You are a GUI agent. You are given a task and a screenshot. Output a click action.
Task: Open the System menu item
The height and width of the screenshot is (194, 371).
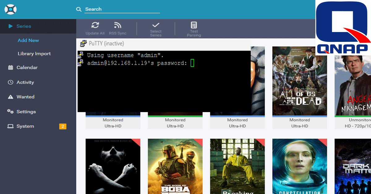coord(25,126)
